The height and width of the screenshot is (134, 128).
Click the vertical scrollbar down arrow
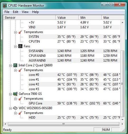(122, 119)
